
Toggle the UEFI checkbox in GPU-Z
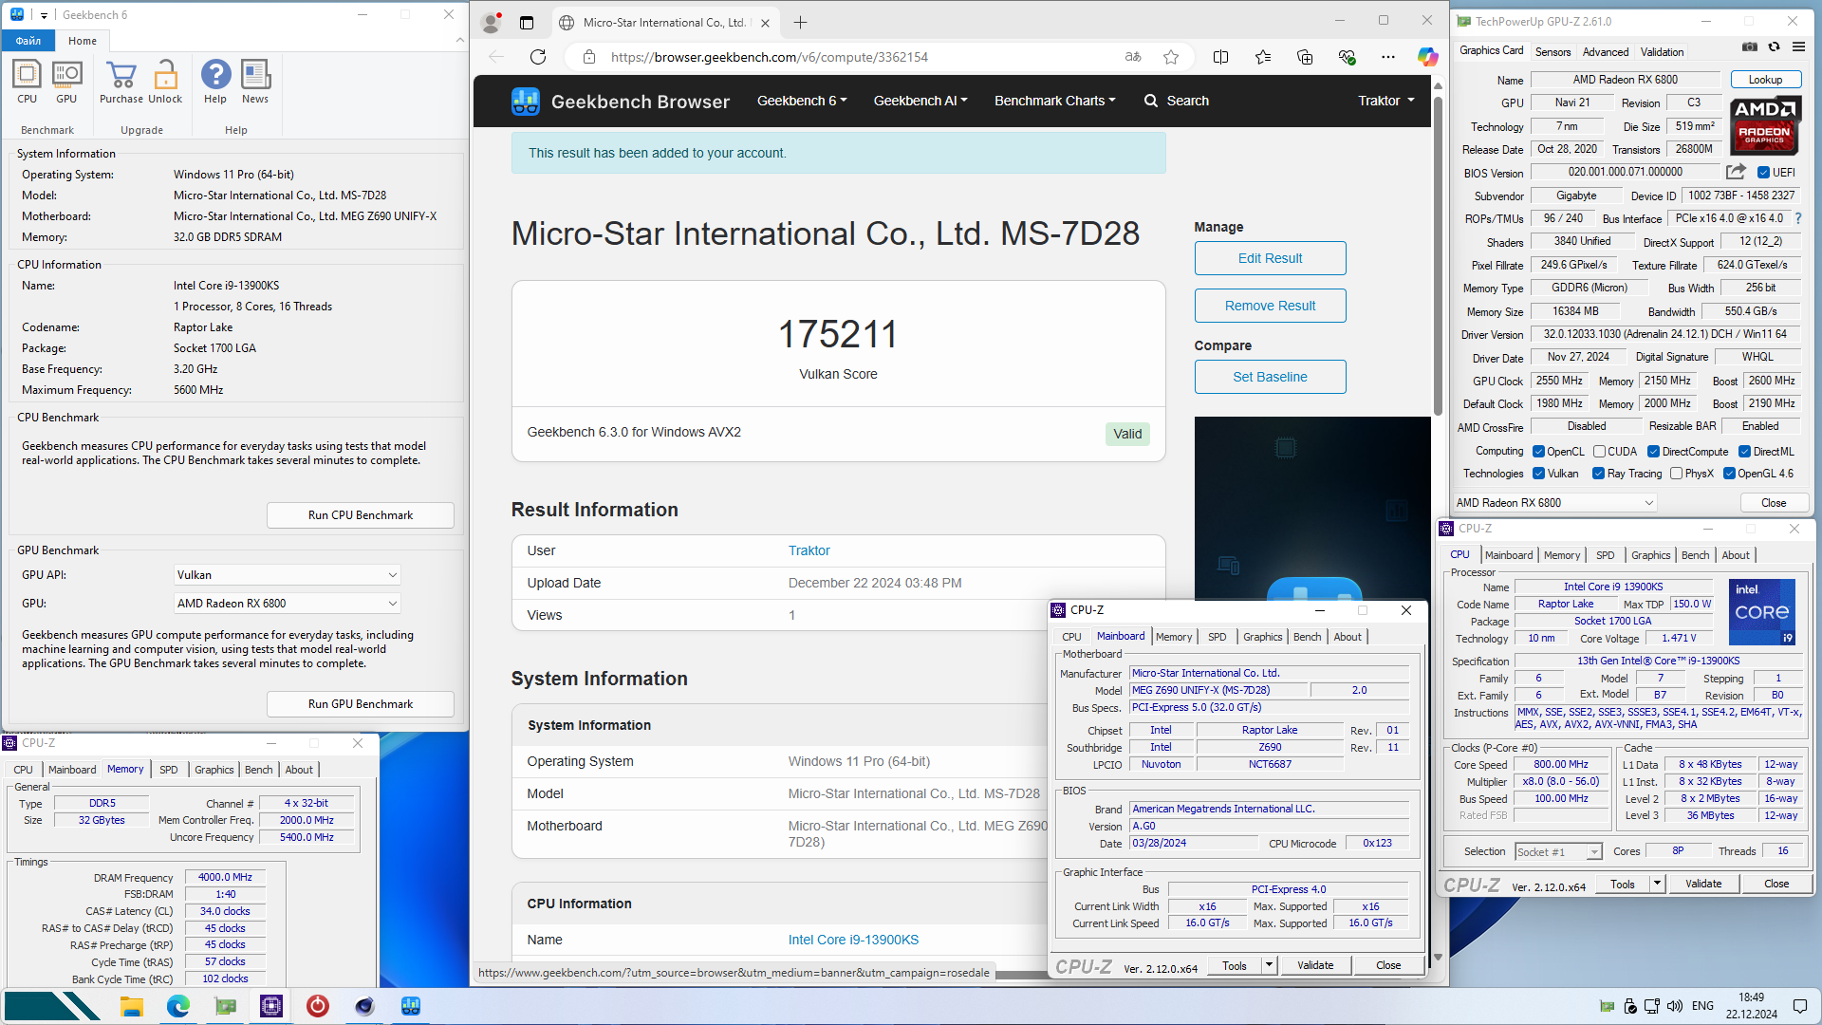1763,173
